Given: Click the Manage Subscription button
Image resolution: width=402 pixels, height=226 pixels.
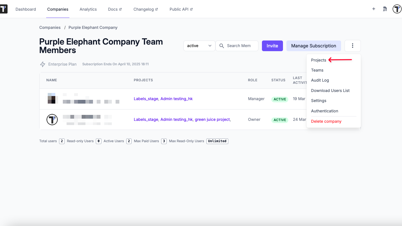Looking at the screenshot, I should click(x=313, y=46).
